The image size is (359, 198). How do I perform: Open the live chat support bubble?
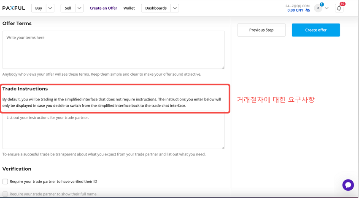click(x=348, y=185)
